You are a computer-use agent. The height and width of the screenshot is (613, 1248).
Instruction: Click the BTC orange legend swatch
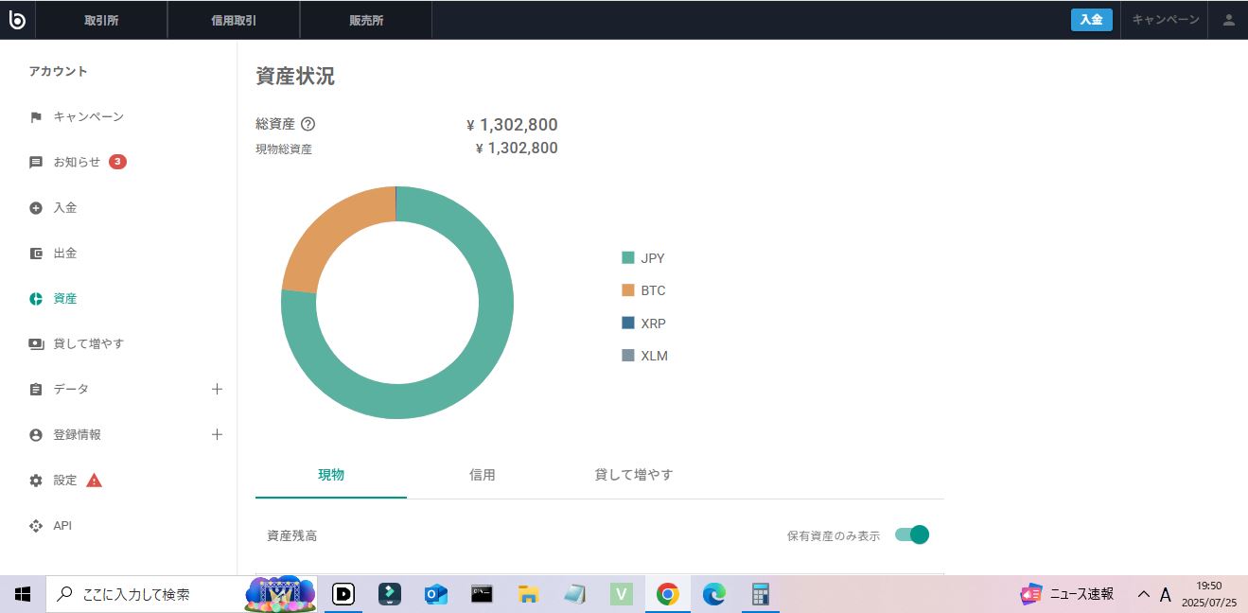pos(628,290)
